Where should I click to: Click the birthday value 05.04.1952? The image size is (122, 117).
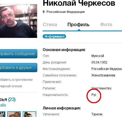click(x=99, y=62)
